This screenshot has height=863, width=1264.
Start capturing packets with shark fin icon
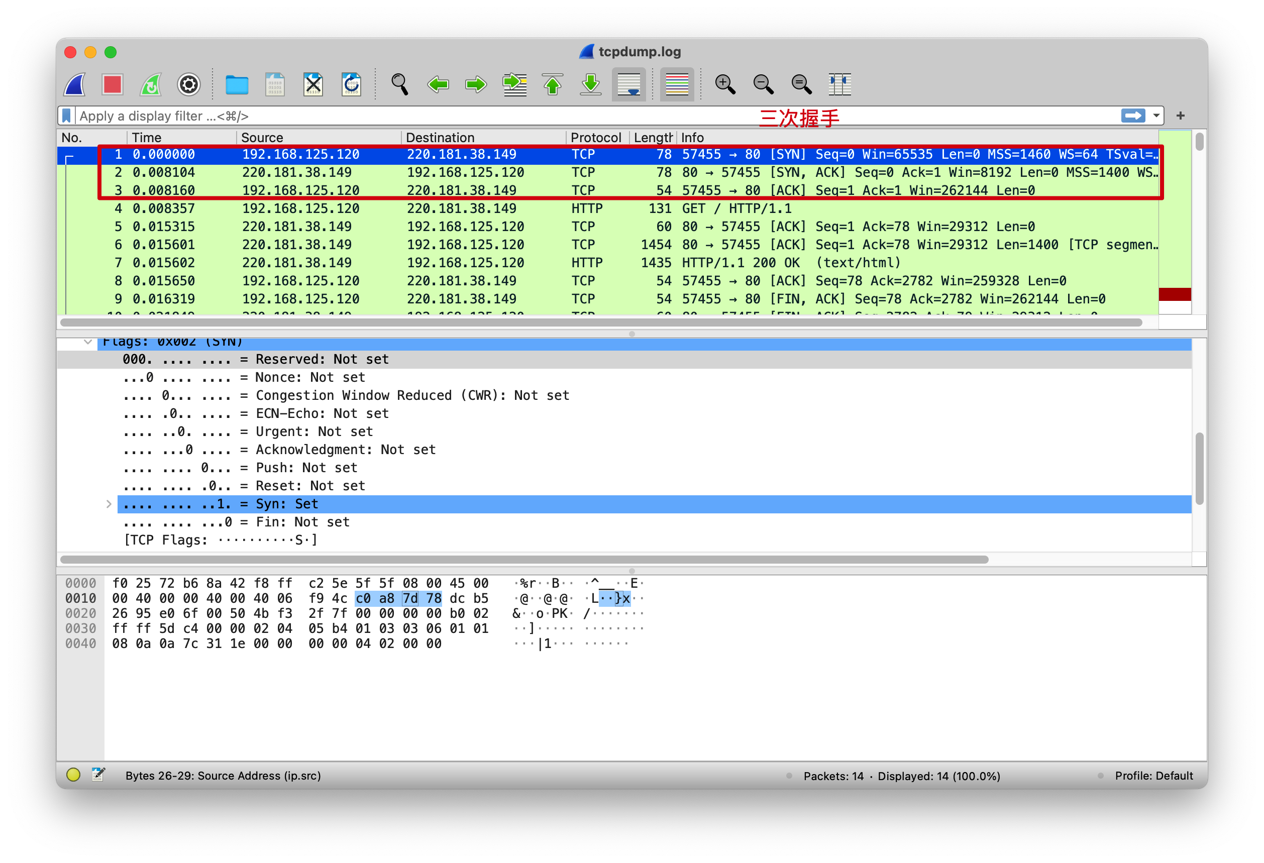(x=74, y=84)
